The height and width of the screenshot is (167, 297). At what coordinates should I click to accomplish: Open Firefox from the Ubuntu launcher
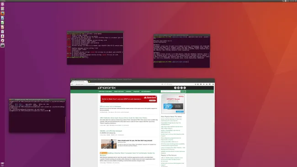(2, 13)
